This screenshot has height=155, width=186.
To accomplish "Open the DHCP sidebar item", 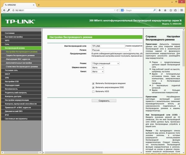I will [x=21, y=74].
